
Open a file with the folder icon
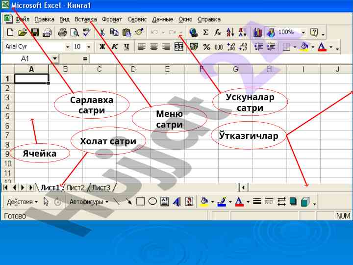click(22, 32)
